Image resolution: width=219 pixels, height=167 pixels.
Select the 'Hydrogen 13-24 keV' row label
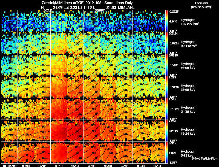tap(188, 132)
